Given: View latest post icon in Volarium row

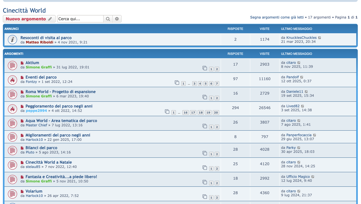Looking at the screenshot, I should (x=299, y=191).
